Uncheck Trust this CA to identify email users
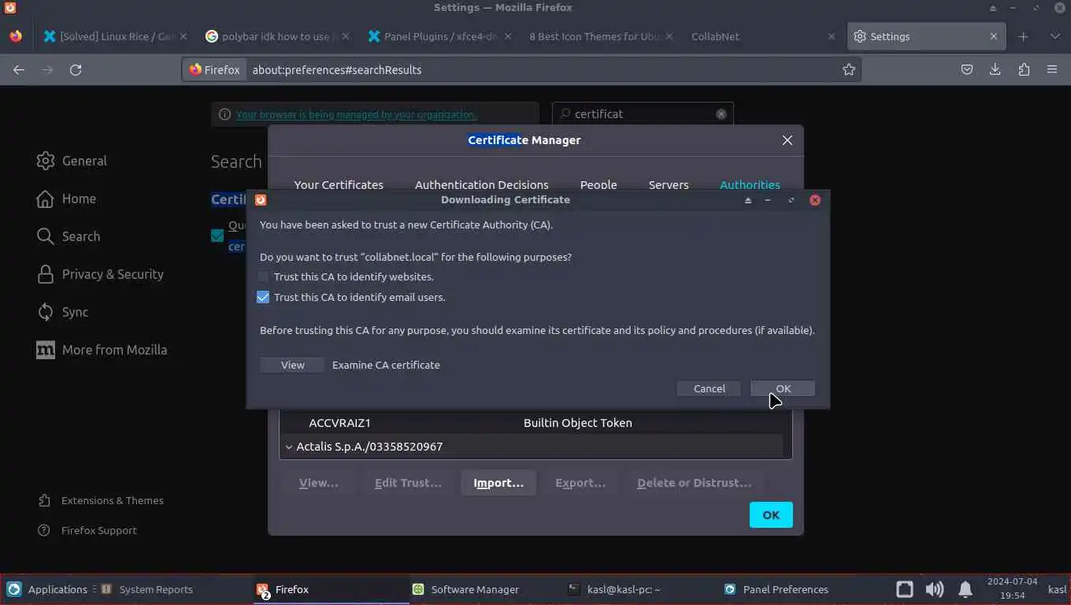Screen dimensions: 1071x605 [263, 297]
